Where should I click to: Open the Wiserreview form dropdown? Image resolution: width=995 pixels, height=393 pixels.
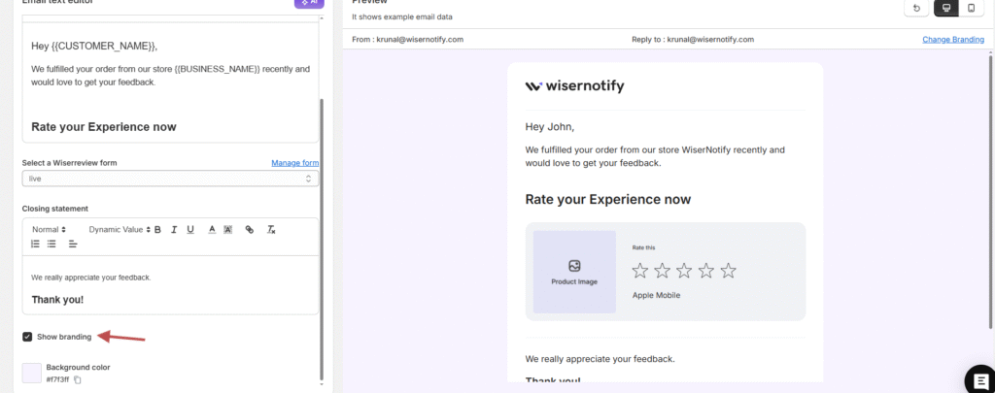[x=170, y=179]
